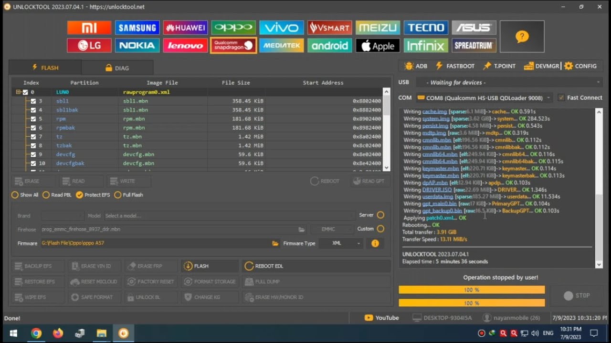The height and width of the screenshot is (343, 611).
Task: Select the Read PBL option
Action: 57,195
